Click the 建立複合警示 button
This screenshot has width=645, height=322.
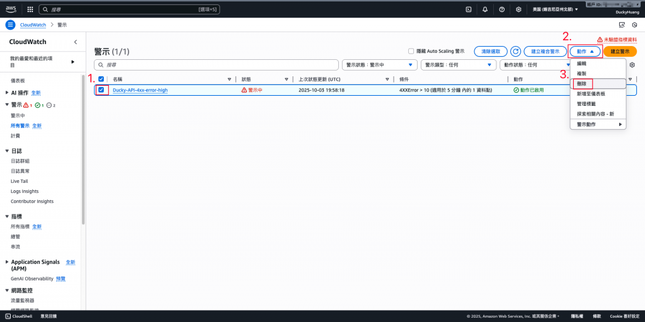click(545, 52)
